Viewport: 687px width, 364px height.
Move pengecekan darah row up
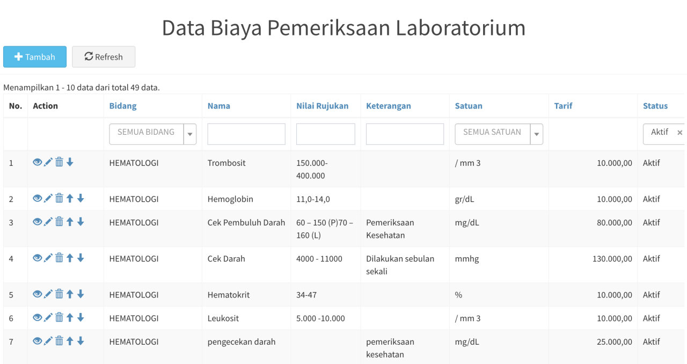point(70,340)
